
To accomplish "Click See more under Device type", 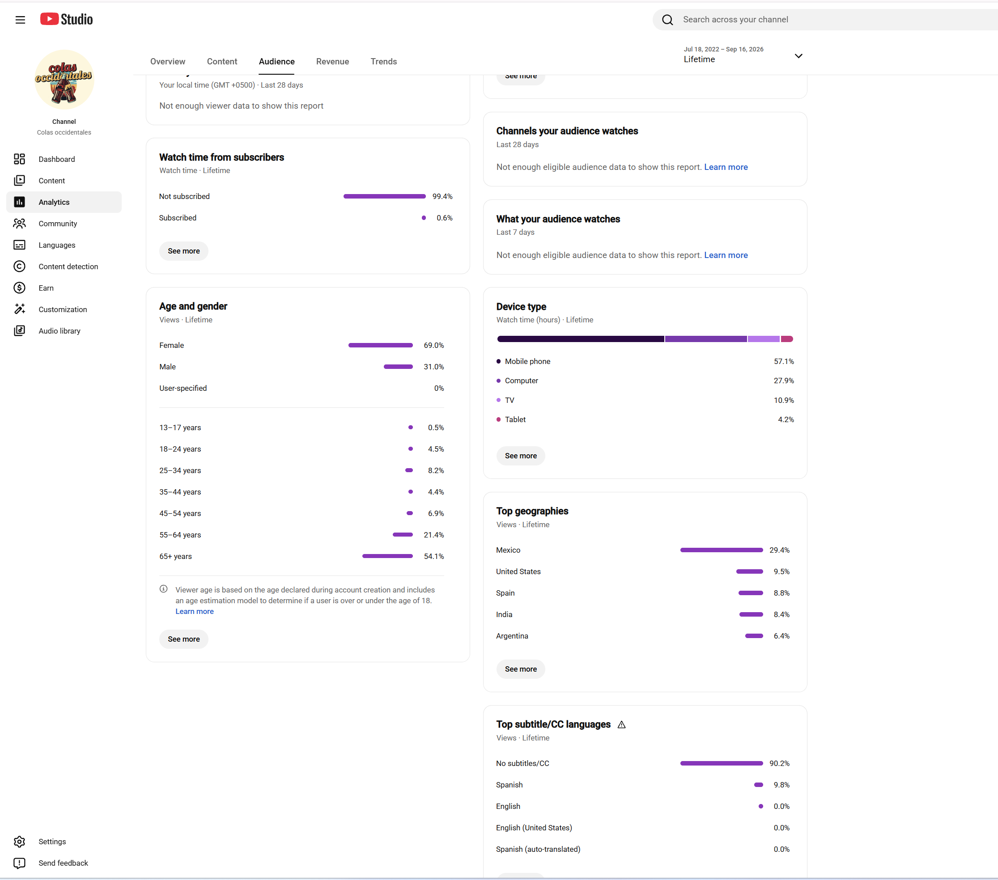I will [x=521, y=455].
